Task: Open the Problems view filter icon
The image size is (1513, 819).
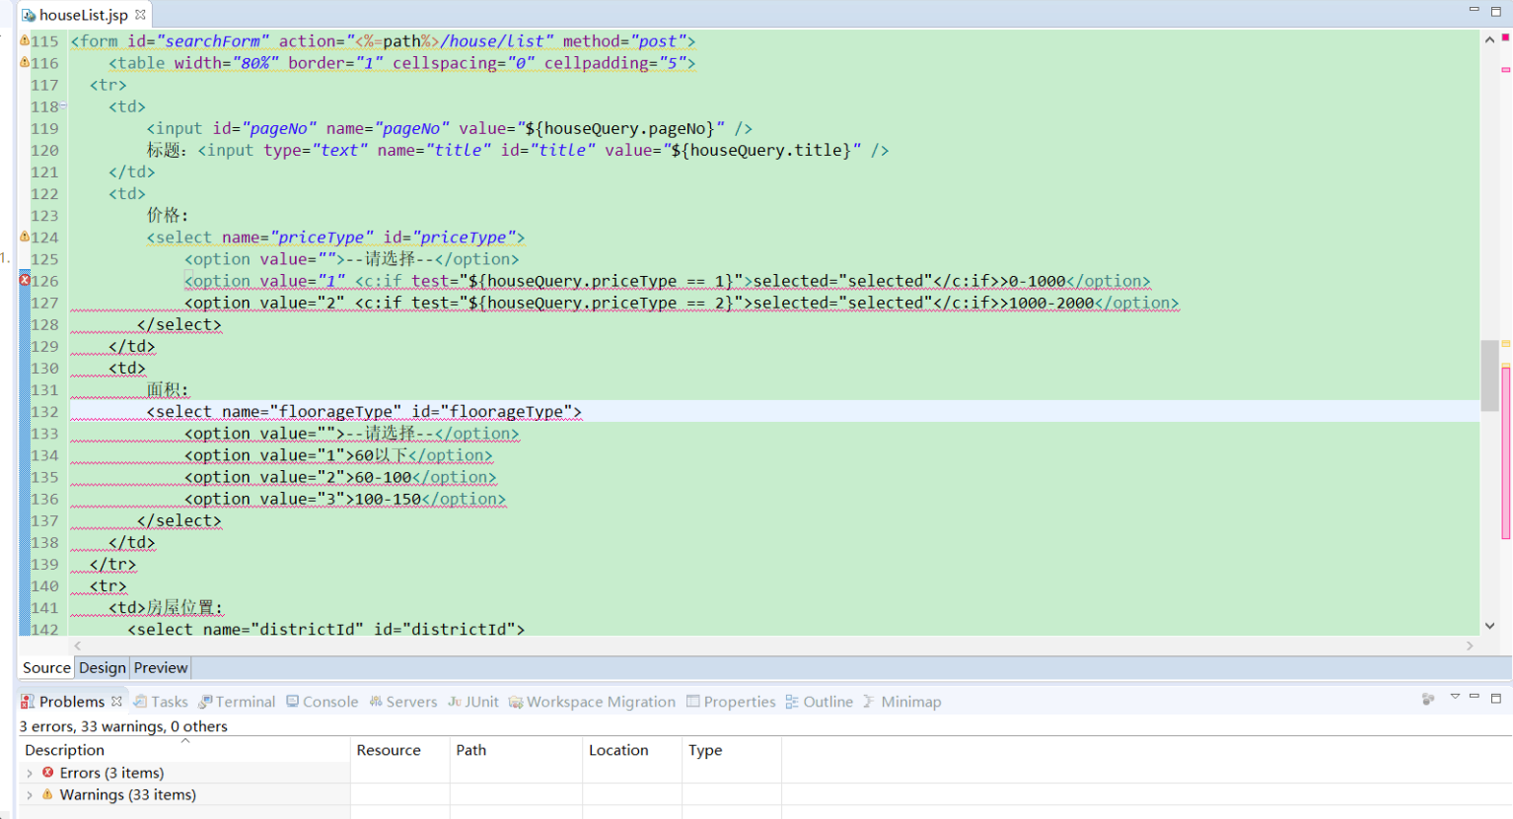Action: point(1428,698)
